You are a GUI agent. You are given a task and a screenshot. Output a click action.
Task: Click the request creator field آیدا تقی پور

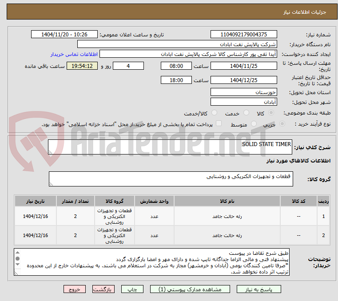click(188, 54)
